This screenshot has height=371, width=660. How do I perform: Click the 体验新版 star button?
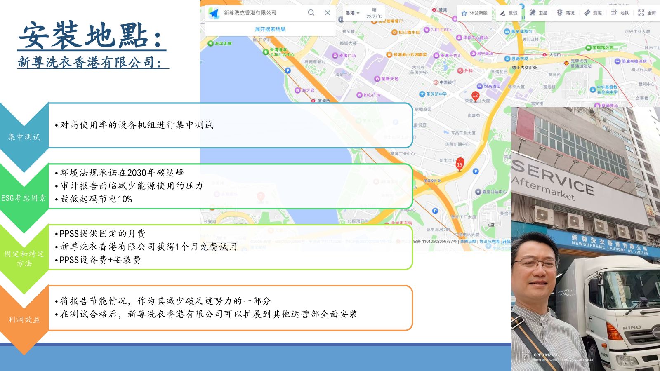[x=474, y=13]
